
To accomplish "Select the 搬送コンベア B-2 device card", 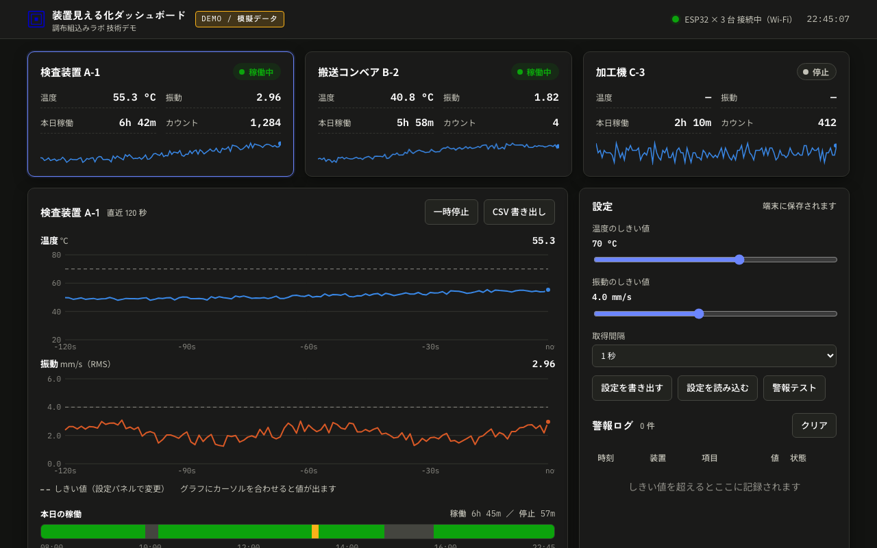I will [x=438, y=114].
